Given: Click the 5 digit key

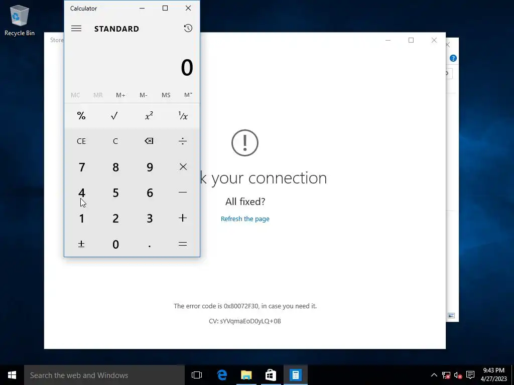Looking at the screenshot, I should 115,192.
